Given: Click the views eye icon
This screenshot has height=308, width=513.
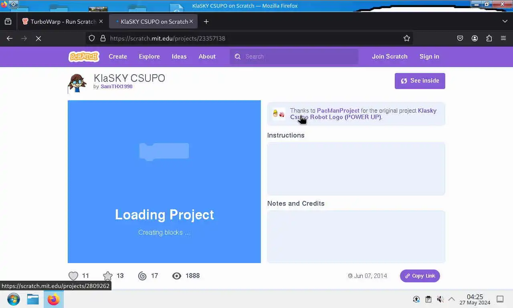Looking at the screenshot, I should 177,276.
